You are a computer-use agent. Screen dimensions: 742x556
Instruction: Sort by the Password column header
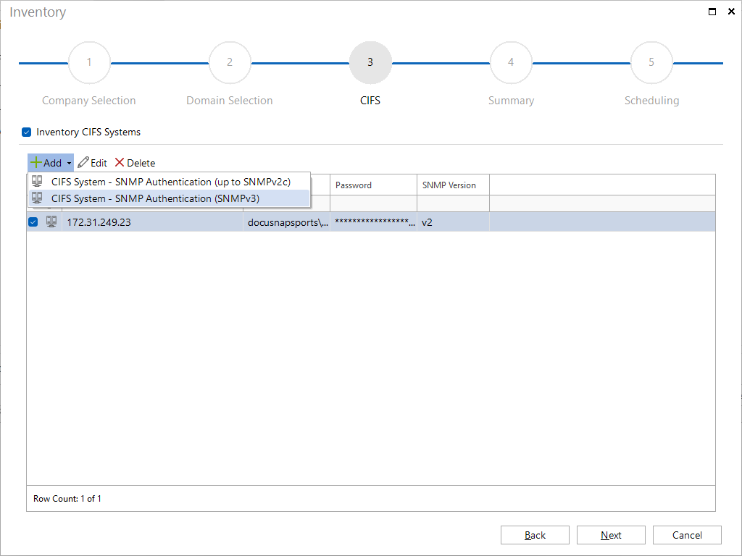pyautogui.click(x=373, y=185)
